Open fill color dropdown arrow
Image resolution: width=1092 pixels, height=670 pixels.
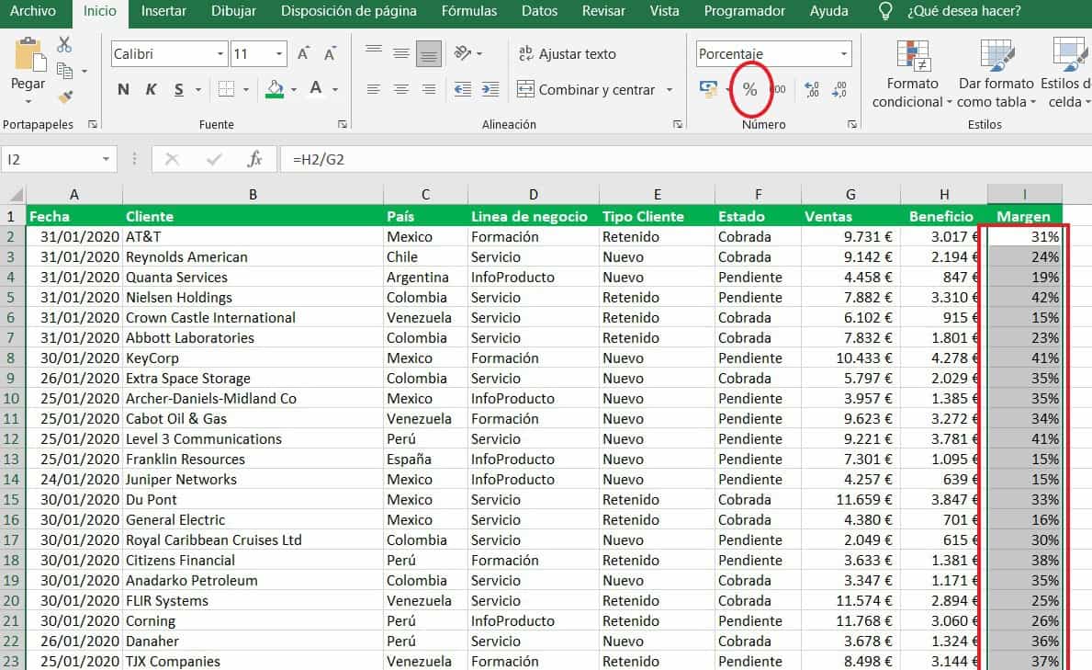coord(294,90)
